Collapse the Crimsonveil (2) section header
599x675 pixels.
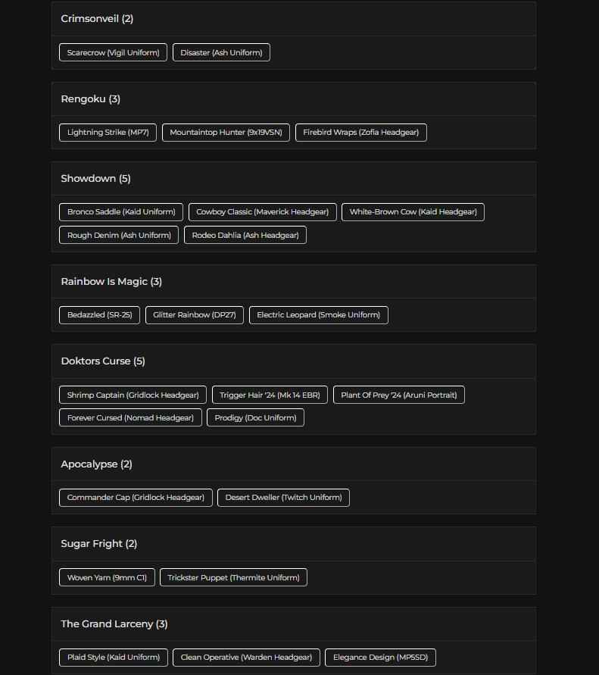pos(293,19)
